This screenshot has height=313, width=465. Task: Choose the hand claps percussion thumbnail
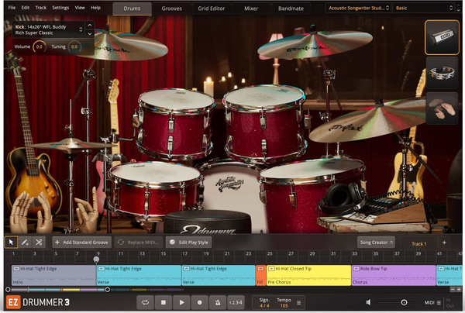442,109
